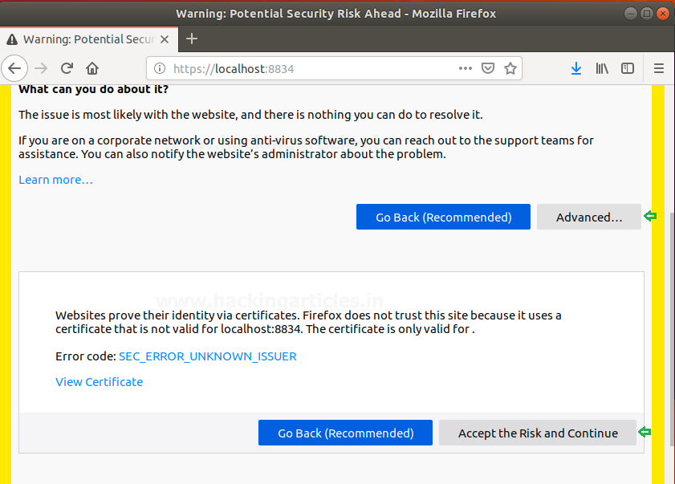Toggle the Firefox sidebar

(x=628, y=69)
